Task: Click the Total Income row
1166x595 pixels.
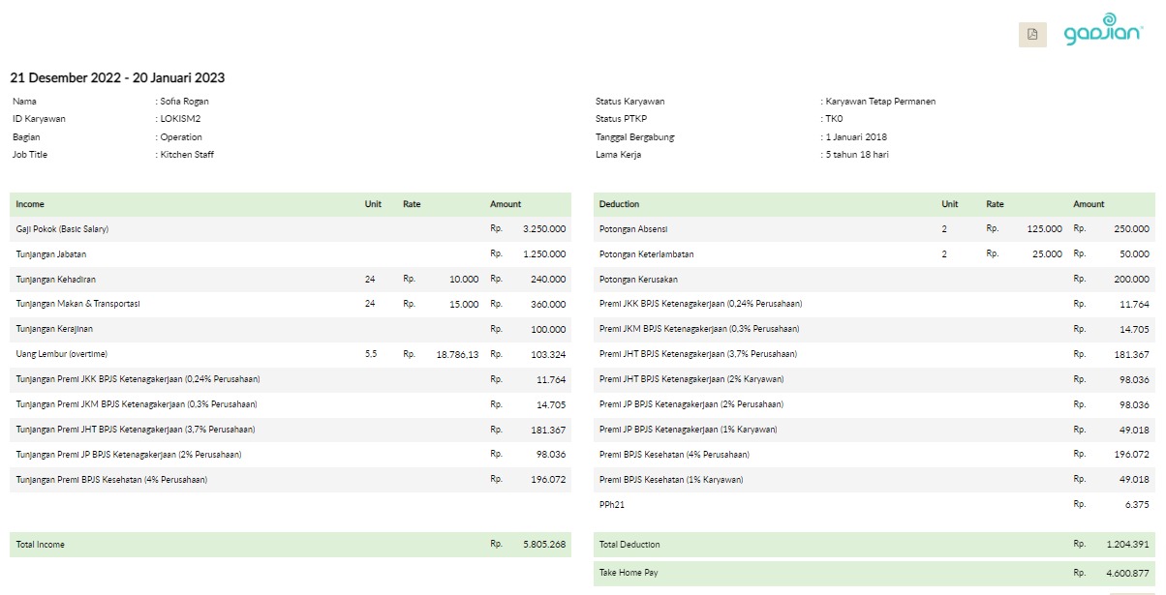Action: tap(290, 545)
